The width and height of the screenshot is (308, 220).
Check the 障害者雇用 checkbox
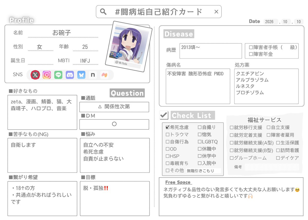(268, 135)
